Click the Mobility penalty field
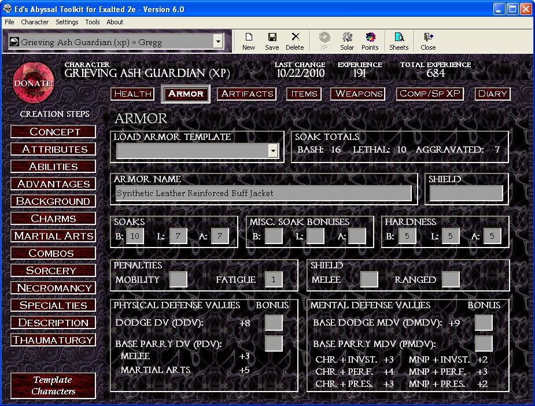The image size is (535, 406). click(178, 279)
